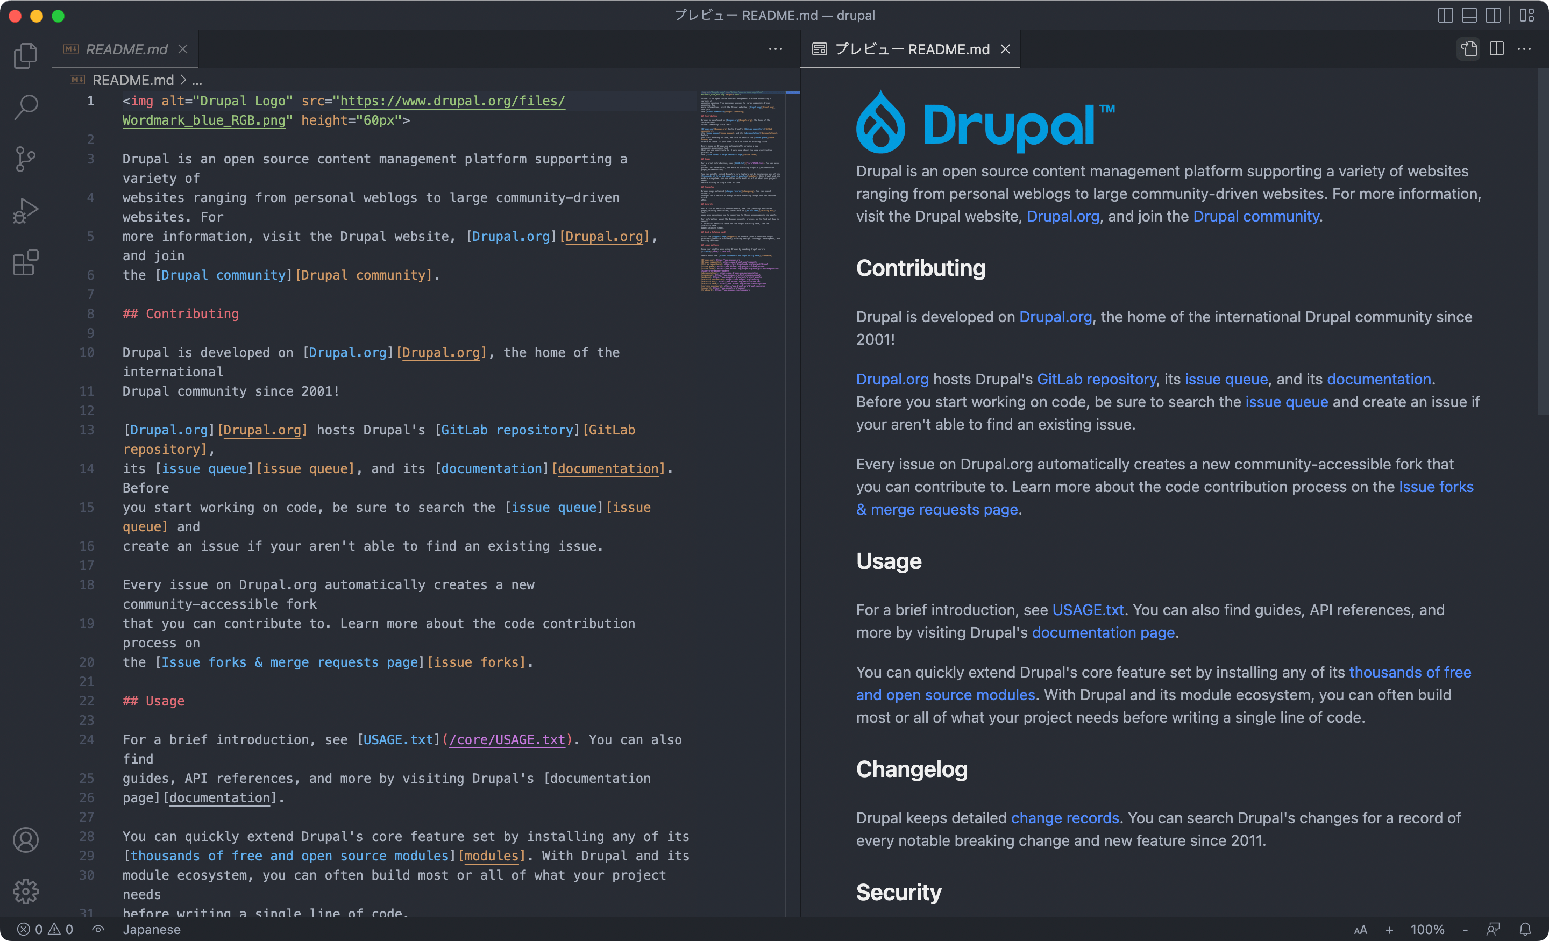Screen dimensions: 1549x941
Task: Open the Source Control view
Action: coord(25,159)
